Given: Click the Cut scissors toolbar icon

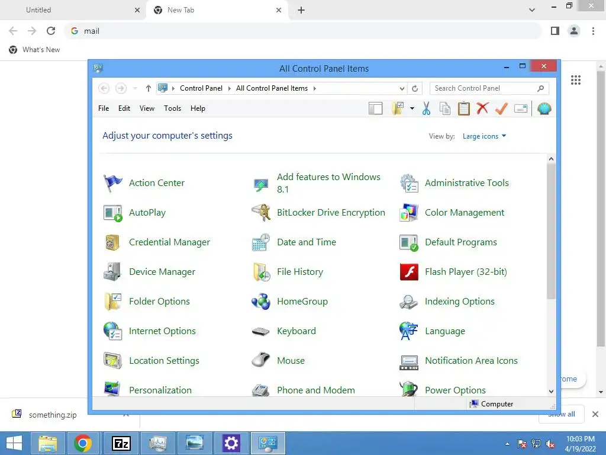Looking at the screenshot, I should (426, 109).
